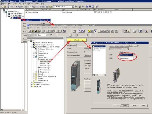Open the first PZD Automatic dropdown
Viewport: 152px width, 114px height.
coord(134,55)
